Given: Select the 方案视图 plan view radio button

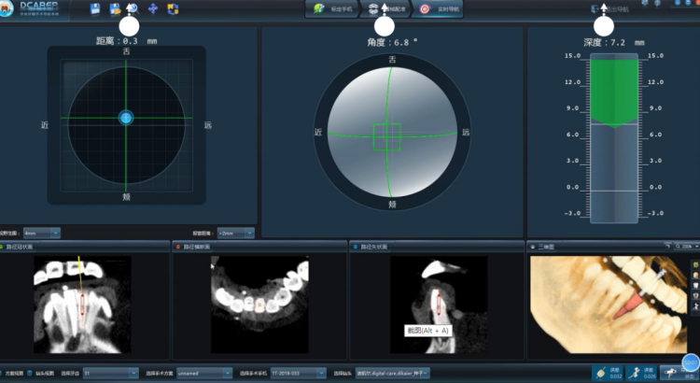Looking at the screenshot, I should [1, 373].
